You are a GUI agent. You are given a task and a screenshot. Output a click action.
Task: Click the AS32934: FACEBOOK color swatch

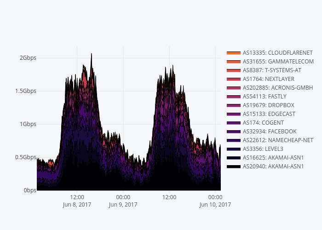pyautogui.click(x=234, y=132)
